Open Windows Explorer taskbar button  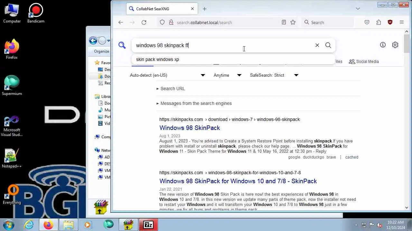click(68, 225)
